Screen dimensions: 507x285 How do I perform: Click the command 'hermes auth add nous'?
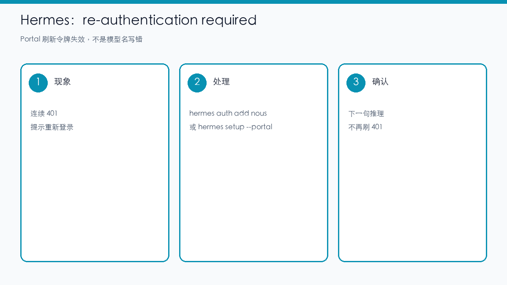coord(228,113)
